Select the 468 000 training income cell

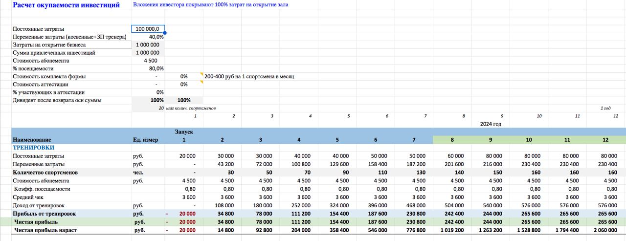coord(414,206)
